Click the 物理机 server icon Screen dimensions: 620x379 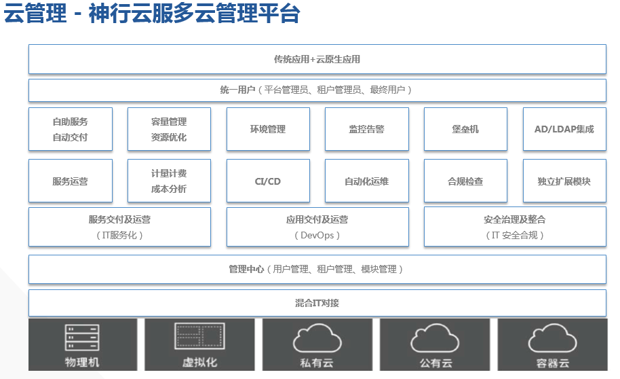point(82,338)
